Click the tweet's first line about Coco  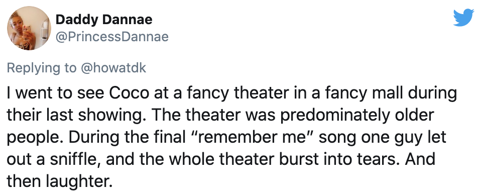(x=231, y=93)
